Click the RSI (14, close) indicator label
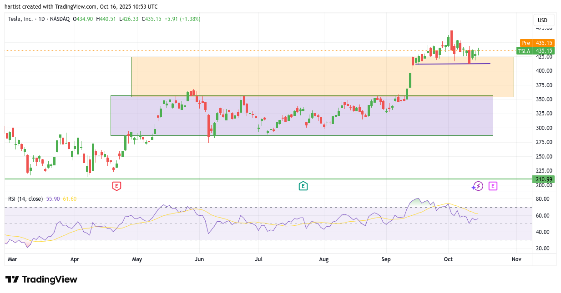 pos(25,199)
